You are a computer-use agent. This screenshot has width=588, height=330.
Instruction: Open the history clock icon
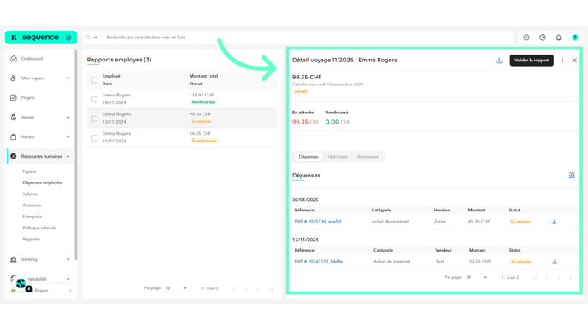[x=543, y=38]
